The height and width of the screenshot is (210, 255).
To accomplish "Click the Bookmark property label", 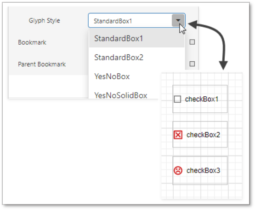I will 32,42.
